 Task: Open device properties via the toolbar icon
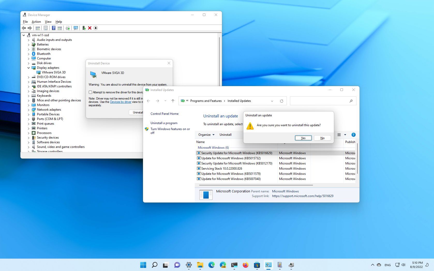click(46, 28)
